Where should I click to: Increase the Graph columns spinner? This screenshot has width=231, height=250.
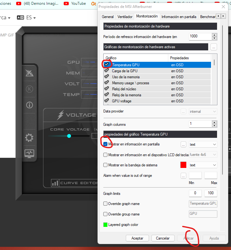[x=215, y=122]
